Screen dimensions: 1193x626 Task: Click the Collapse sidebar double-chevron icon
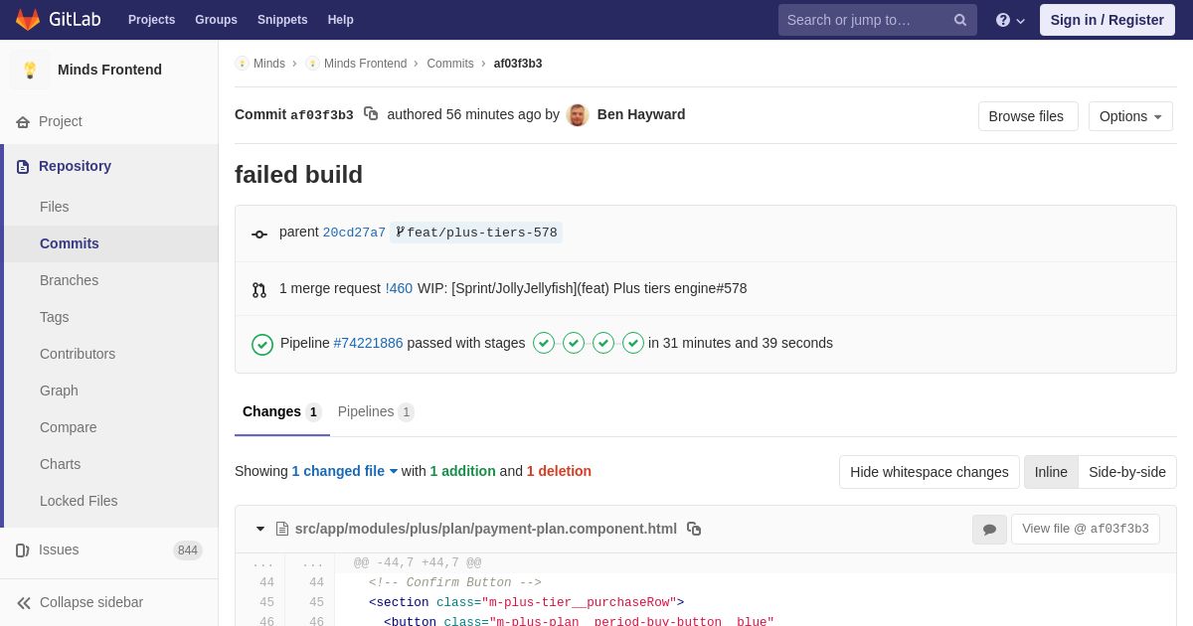coord(24,602)
